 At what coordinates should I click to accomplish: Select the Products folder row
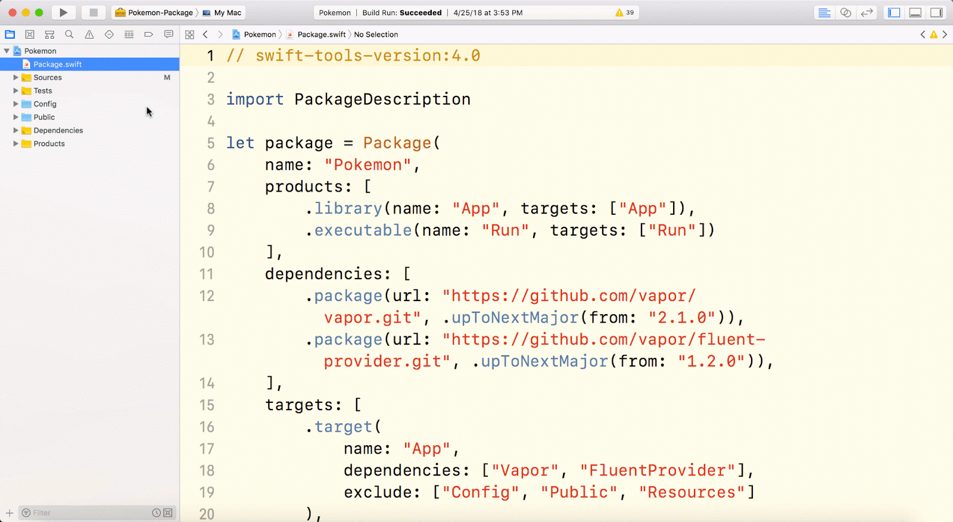(x=89, y=143)
